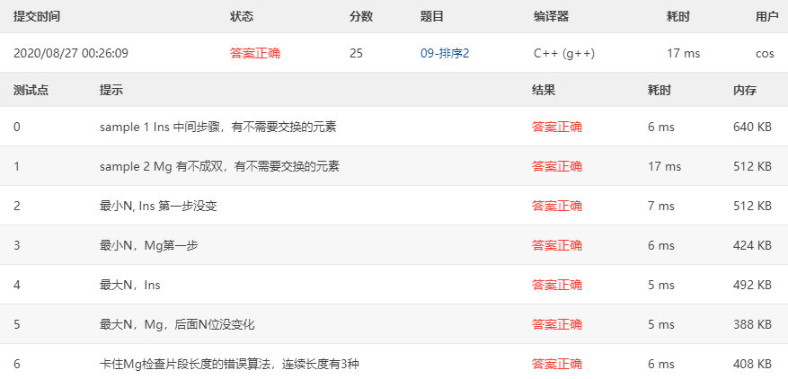Click the result 答案正确 for test point 1
Viewport: 788px width, 379px height.
click(557, 166)
